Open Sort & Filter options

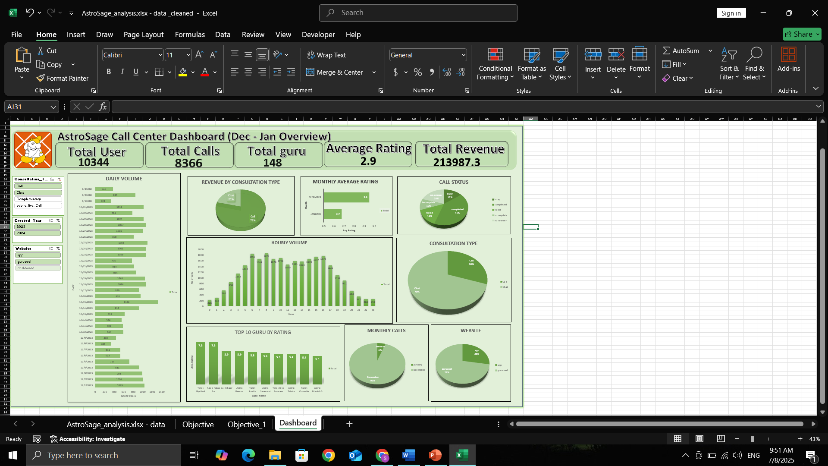click(x=729, y=65)
